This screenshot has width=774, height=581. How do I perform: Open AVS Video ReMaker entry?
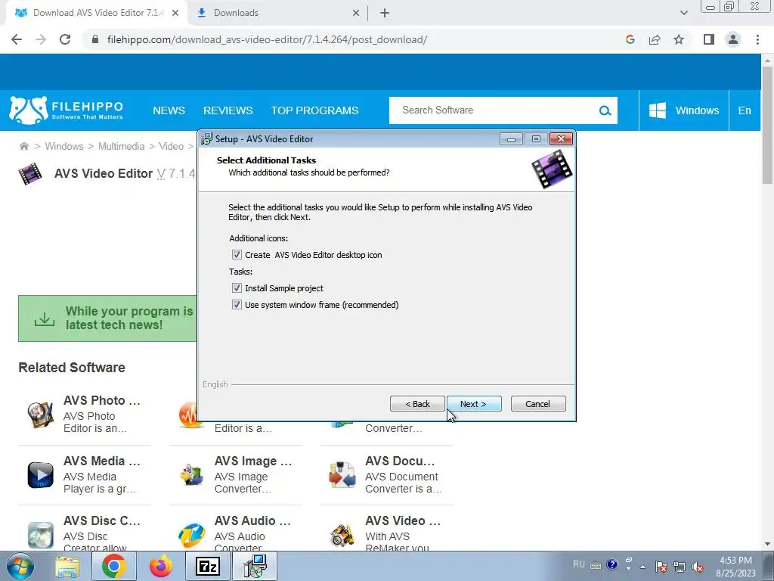click(403, 520)
